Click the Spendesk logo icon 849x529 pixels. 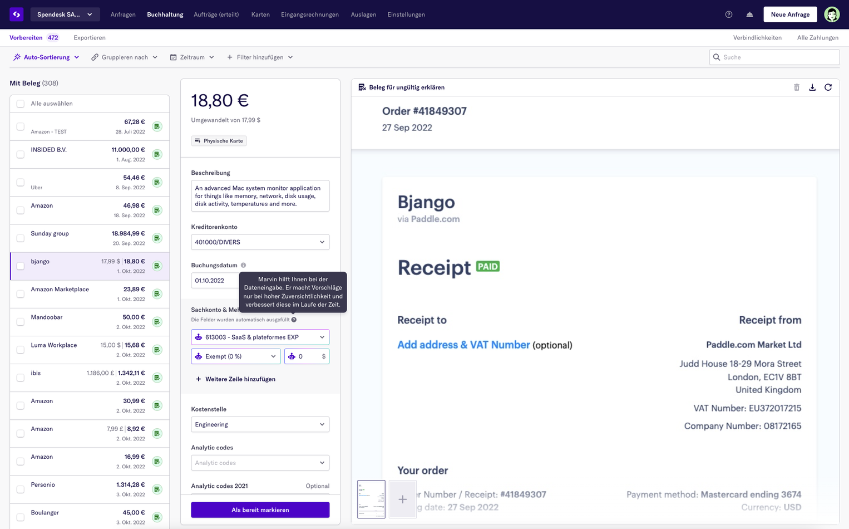(x=17, y=14)
